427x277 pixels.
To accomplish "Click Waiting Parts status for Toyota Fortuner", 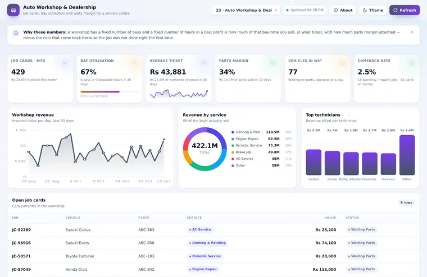I will (361, 256).
